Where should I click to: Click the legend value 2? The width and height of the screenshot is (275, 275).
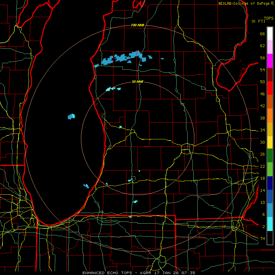point(263,227)
